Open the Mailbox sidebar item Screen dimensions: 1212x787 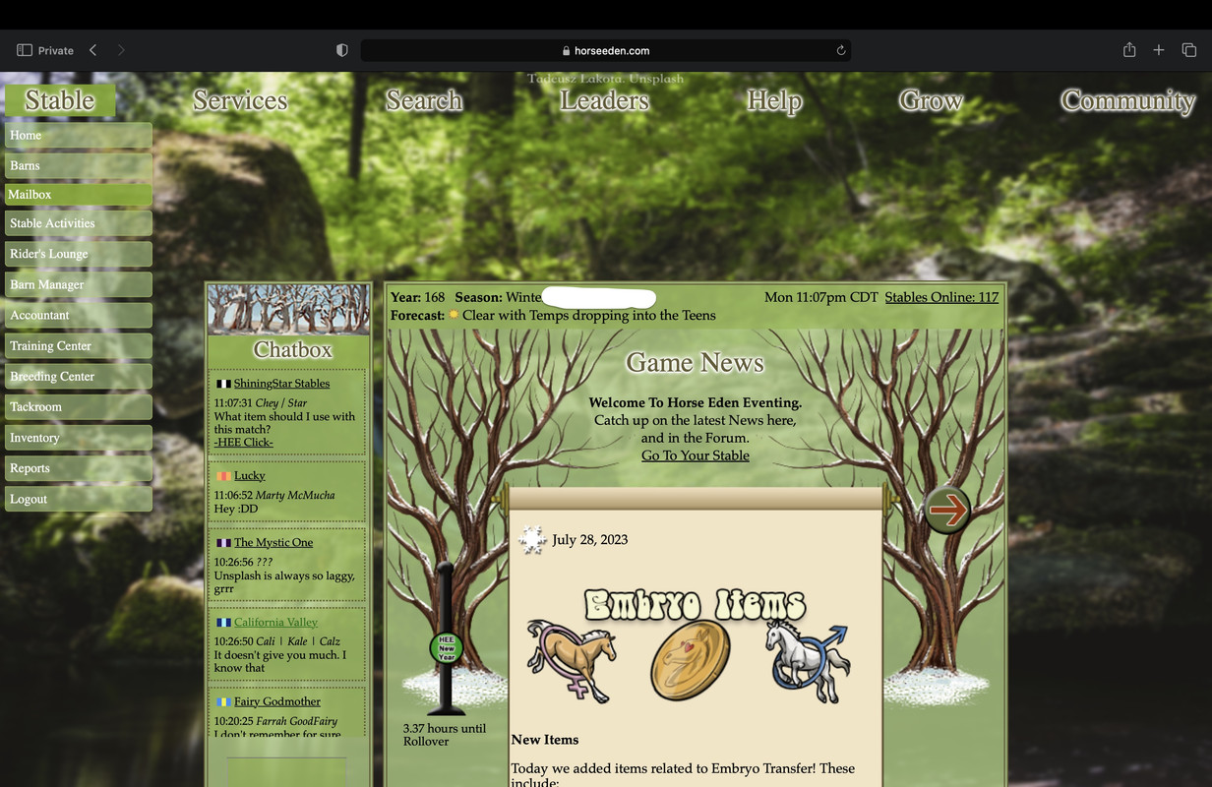point(79,195)
